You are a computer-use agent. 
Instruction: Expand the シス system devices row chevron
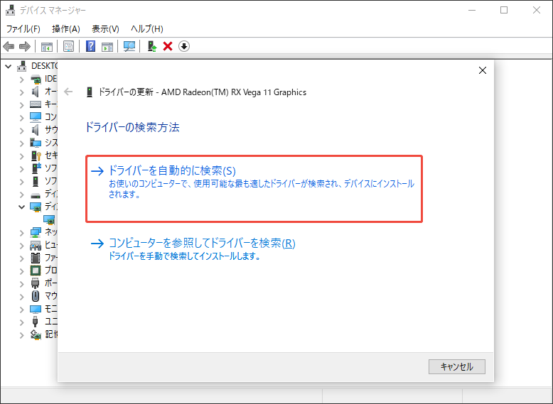(x=22, y=143)
